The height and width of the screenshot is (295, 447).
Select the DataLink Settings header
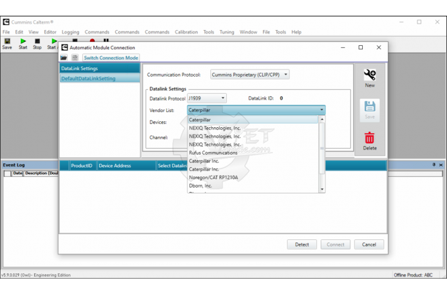[100, 68]
